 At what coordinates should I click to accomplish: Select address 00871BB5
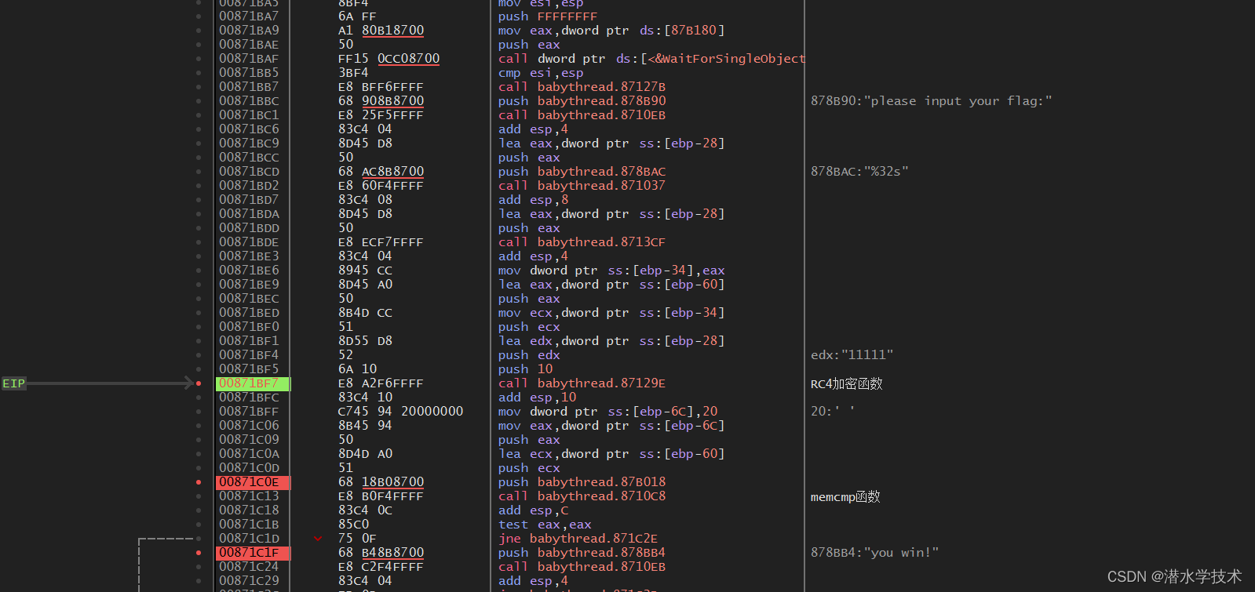tap(249, 73)
